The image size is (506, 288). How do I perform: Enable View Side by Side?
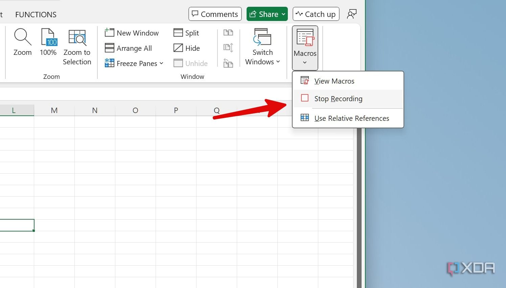(228, 32)
